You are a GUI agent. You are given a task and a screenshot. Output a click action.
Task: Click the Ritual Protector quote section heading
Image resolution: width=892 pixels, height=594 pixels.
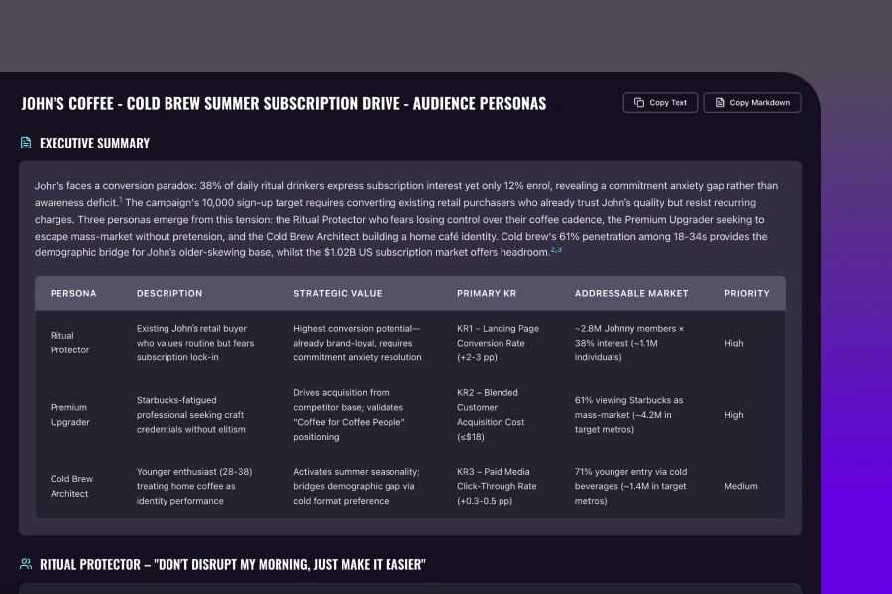232,564
